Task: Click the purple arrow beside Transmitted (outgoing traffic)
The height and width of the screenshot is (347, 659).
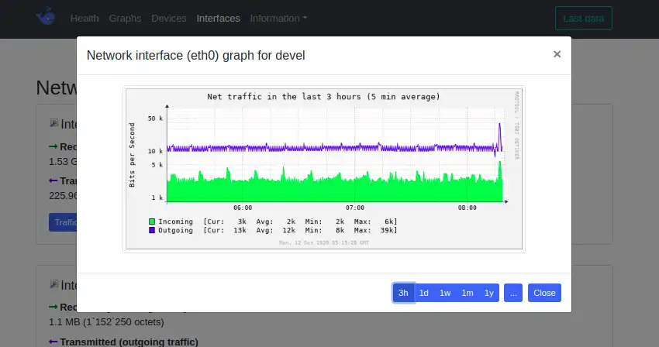Action: tap(53, 342)
